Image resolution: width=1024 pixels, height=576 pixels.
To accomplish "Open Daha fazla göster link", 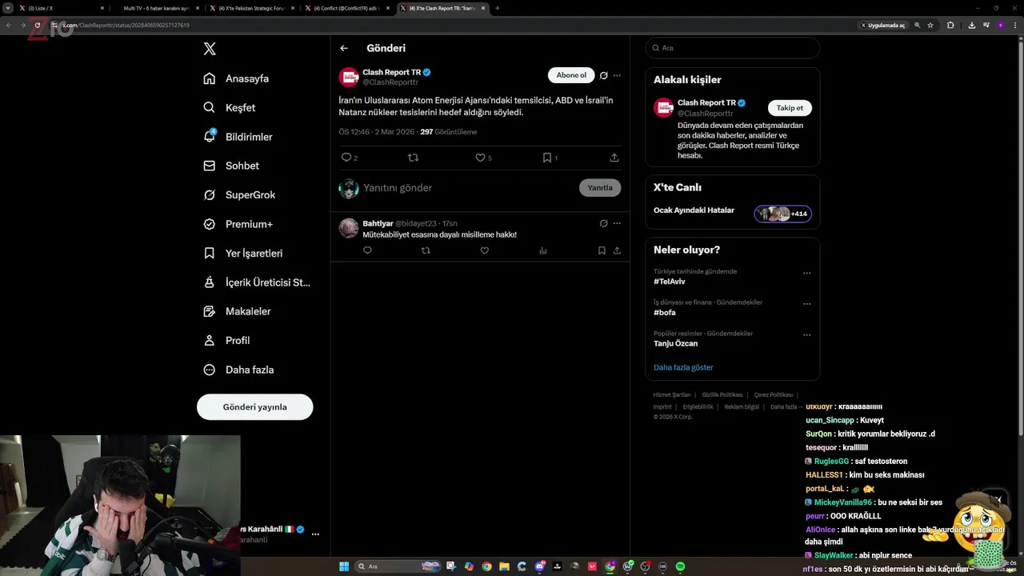I will (683, 367).
